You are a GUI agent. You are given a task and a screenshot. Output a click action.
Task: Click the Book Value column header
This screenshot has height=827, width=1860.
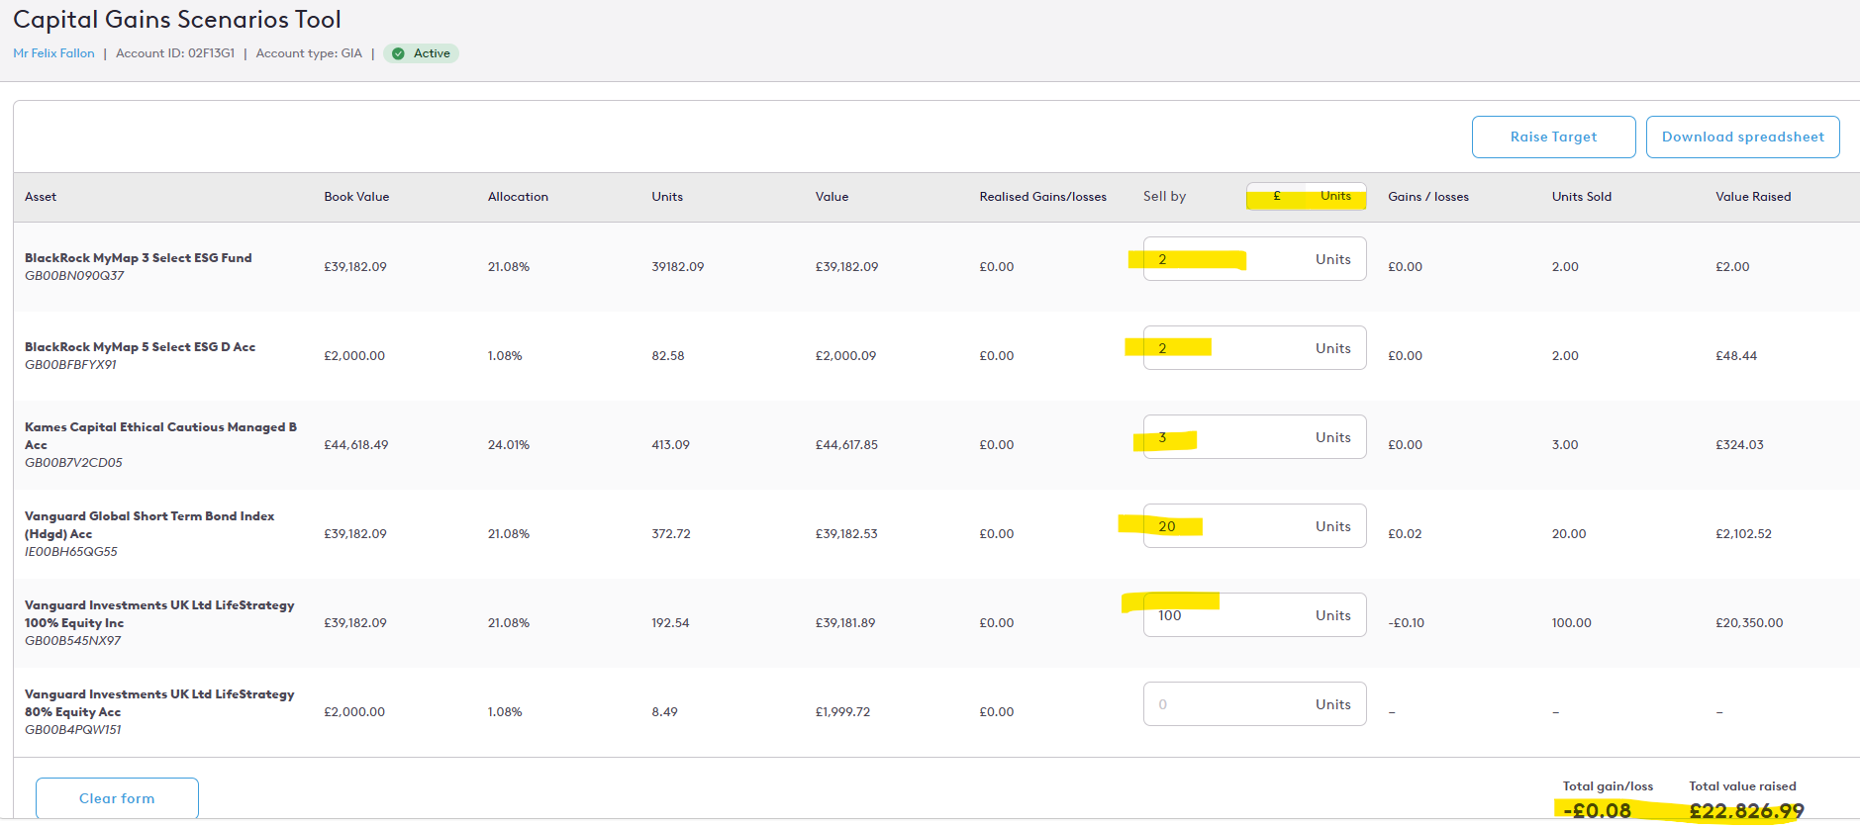[x=356, y=197]
